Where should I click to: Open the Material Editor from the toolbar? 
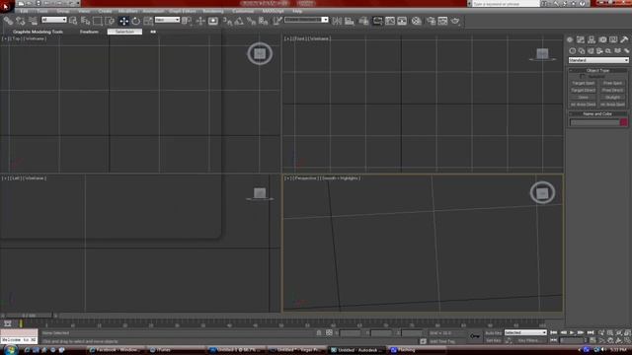[417, 21]
